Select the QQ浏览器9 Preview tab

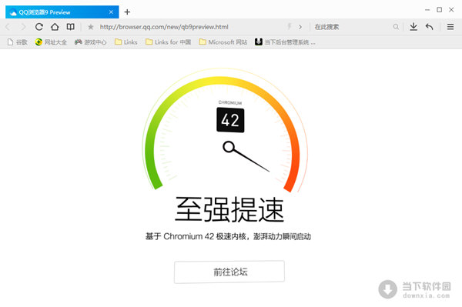click(62, 12)
